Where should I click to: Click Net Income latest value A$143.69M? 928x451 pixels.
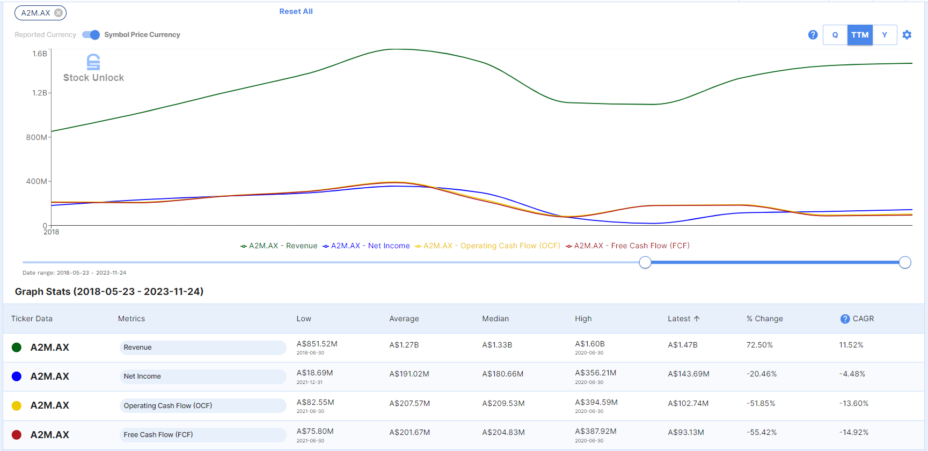point(689,374)
